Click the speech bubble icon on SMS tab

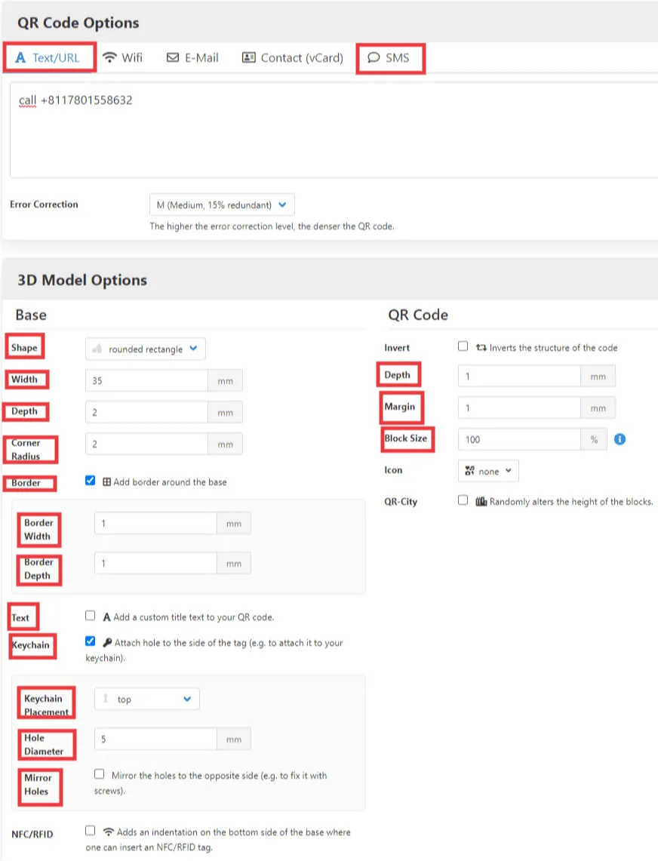[x=373, y=57]
